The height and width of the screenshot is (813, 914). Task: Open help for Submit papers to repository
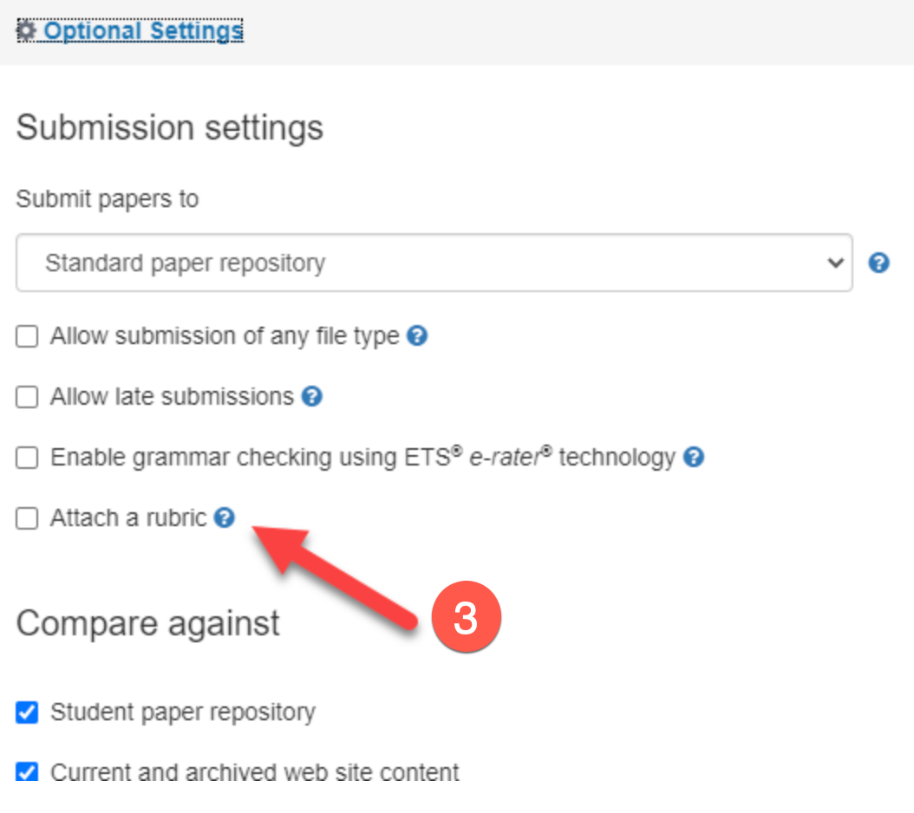(x=878, y=263)
